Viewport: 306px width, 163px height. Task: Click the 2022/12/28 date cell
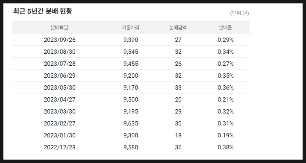(x=59, y=147)
